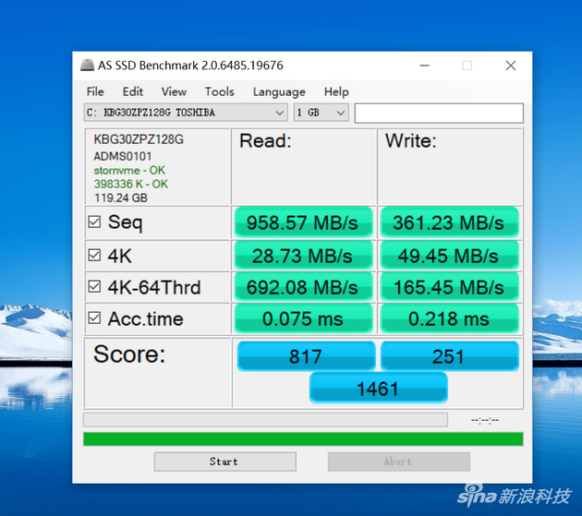Uncheck the 4K test checkbox
The height and width of the screenshot is (516, 582).
94,255
